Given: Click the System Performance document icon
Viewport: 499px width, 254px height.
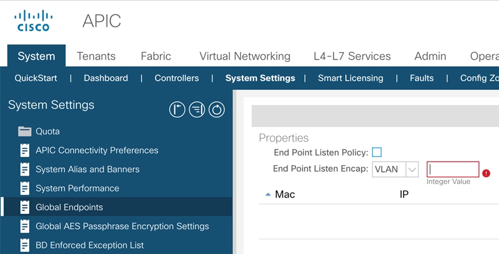Looking at the screenshot, I should click(25, 188).
